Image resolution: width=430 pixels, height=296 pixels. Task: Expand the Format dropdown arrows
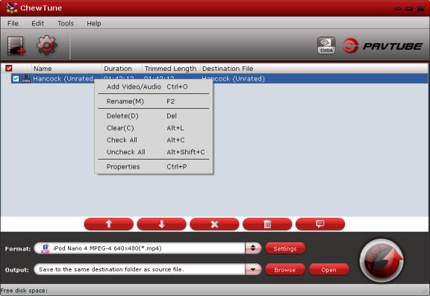pos(253,248)
